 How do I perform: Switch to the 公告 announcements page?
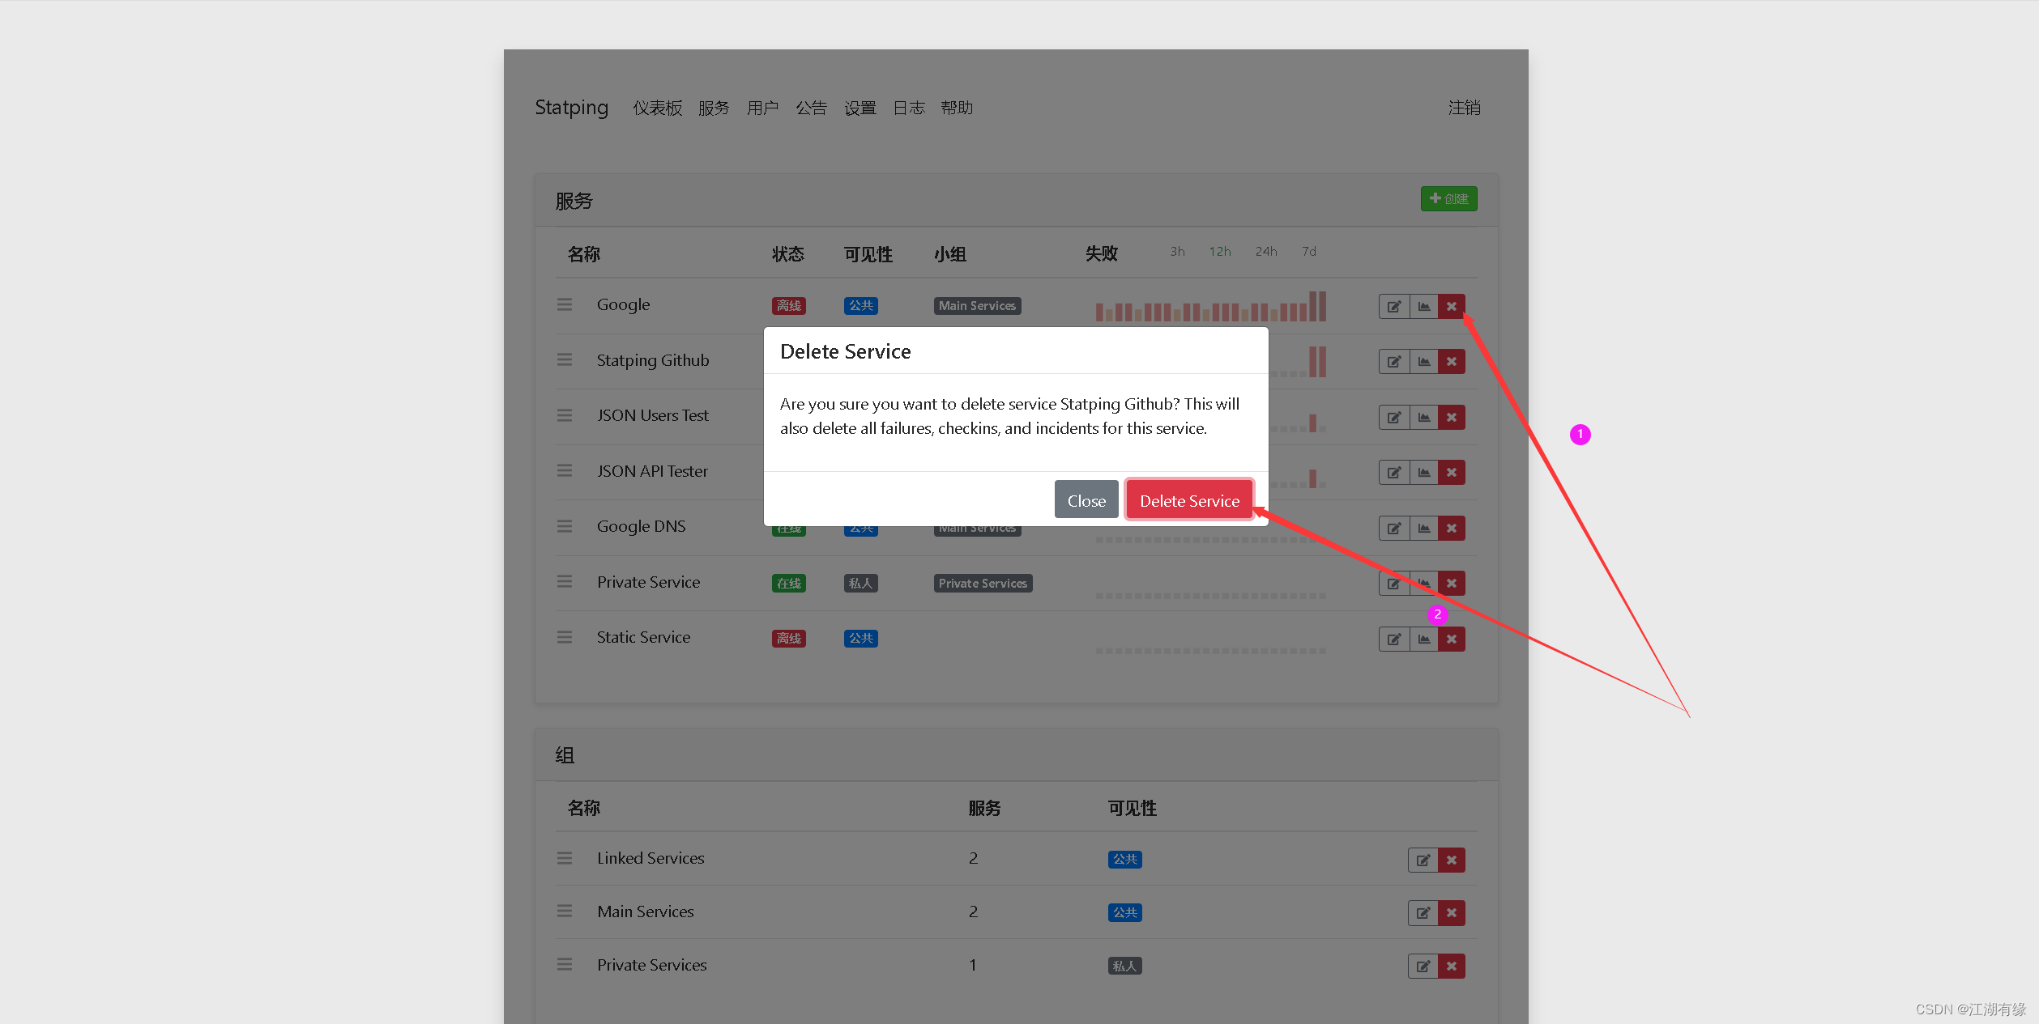(x=811, y=108)
